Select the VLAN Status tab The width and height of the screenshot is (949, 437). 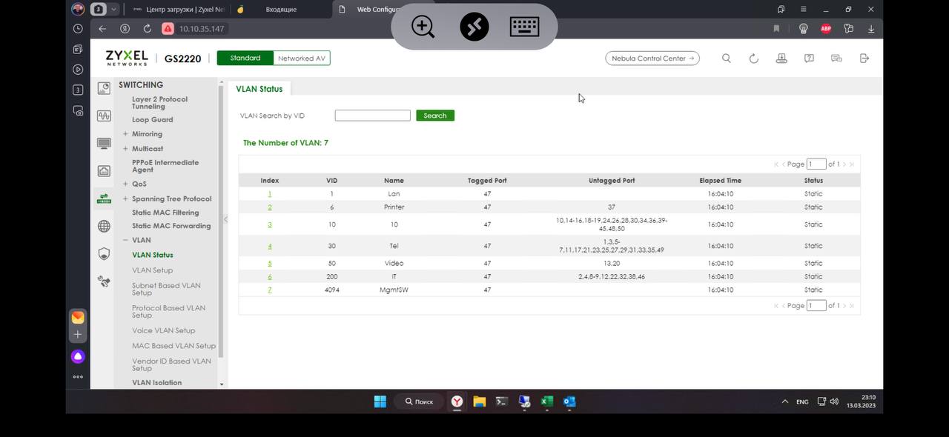pyautogui.click(x=259, y=89)
